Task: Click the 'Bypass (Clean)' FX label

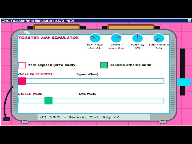Action: tap(87, 74)
